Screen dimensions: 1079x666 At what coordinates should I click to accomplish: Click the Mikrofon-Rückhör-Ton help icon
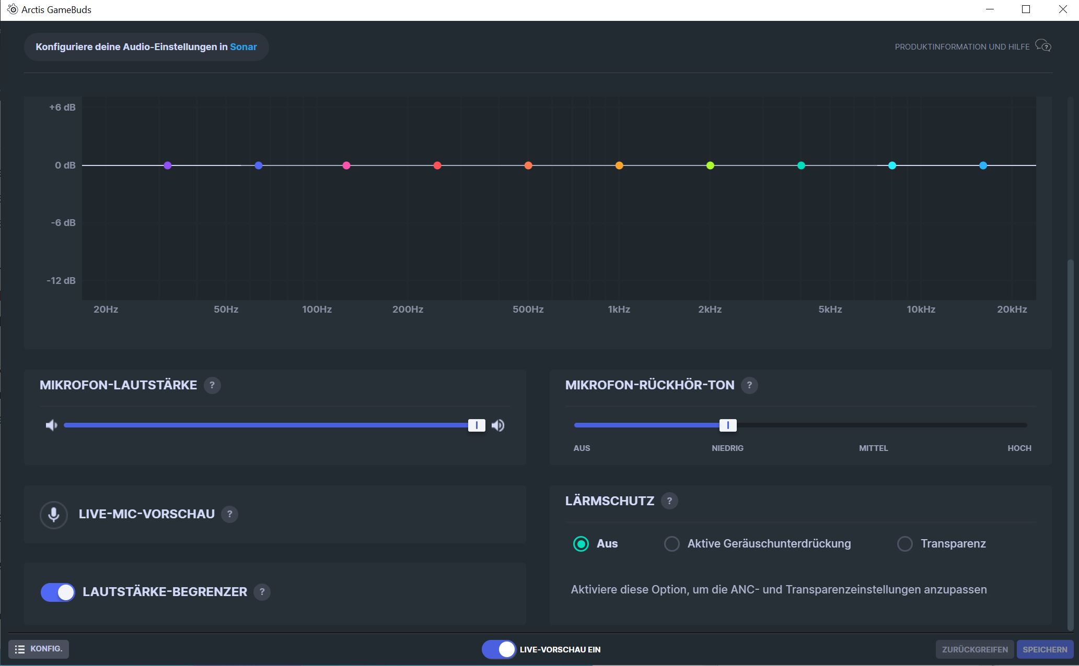749,385
